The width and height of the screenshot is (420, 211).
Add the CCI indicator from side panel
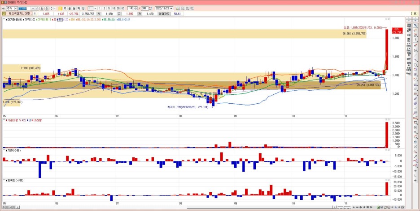point(408,35)
